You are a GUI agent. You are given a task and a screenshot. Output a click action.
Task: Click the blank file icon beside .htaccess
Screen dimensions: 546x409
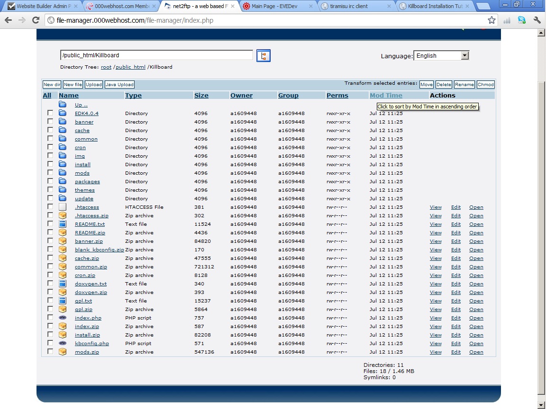63,207
